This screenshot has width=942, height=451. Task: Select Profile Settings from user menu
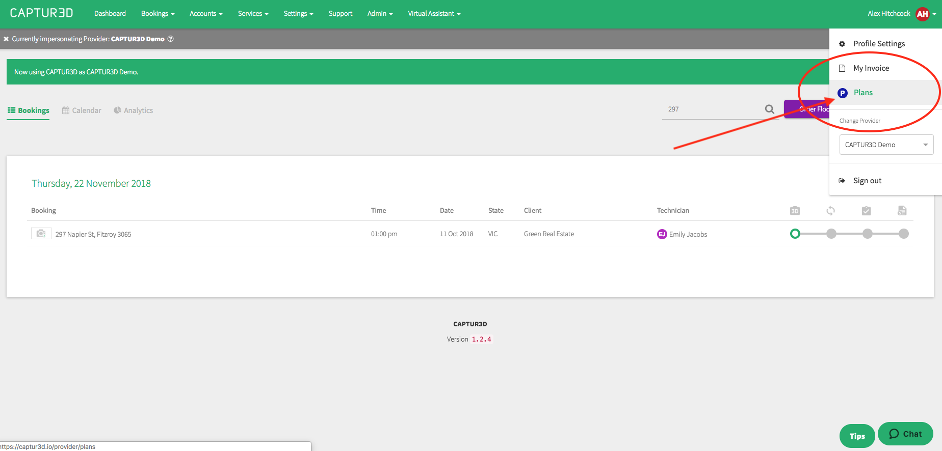coord(885,44)
